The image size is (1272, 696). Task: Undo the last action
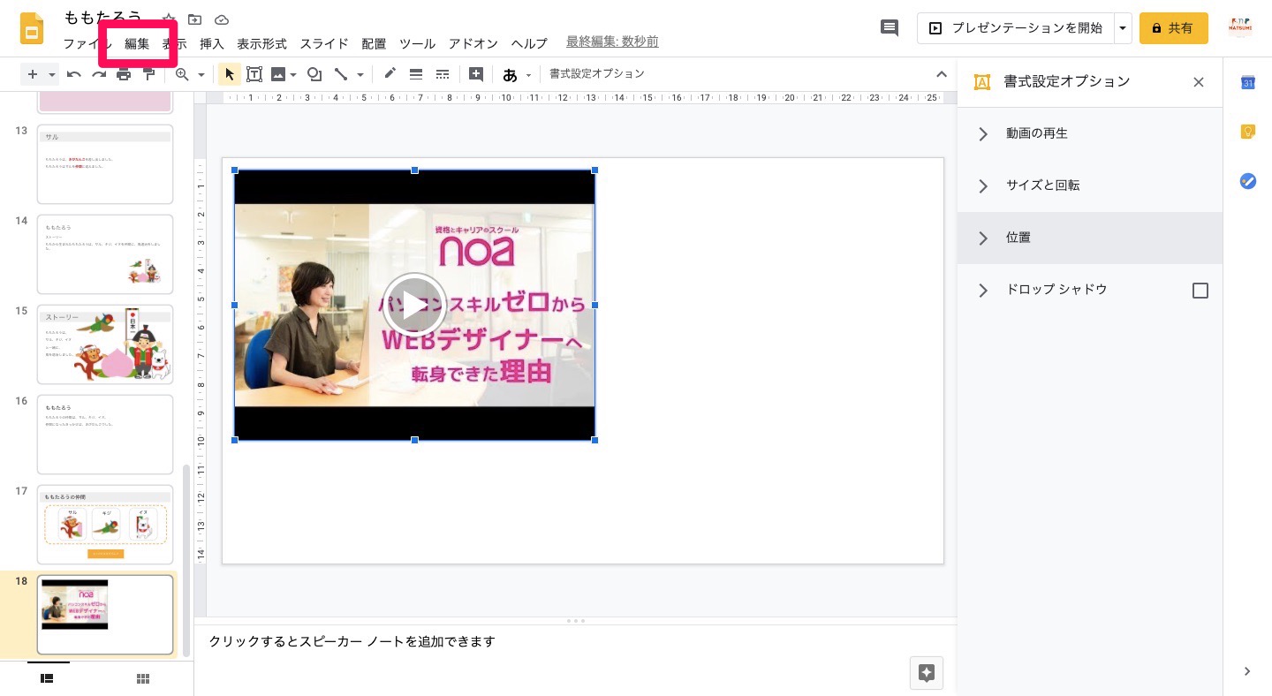pyautogui.click(x=74, y=74)
